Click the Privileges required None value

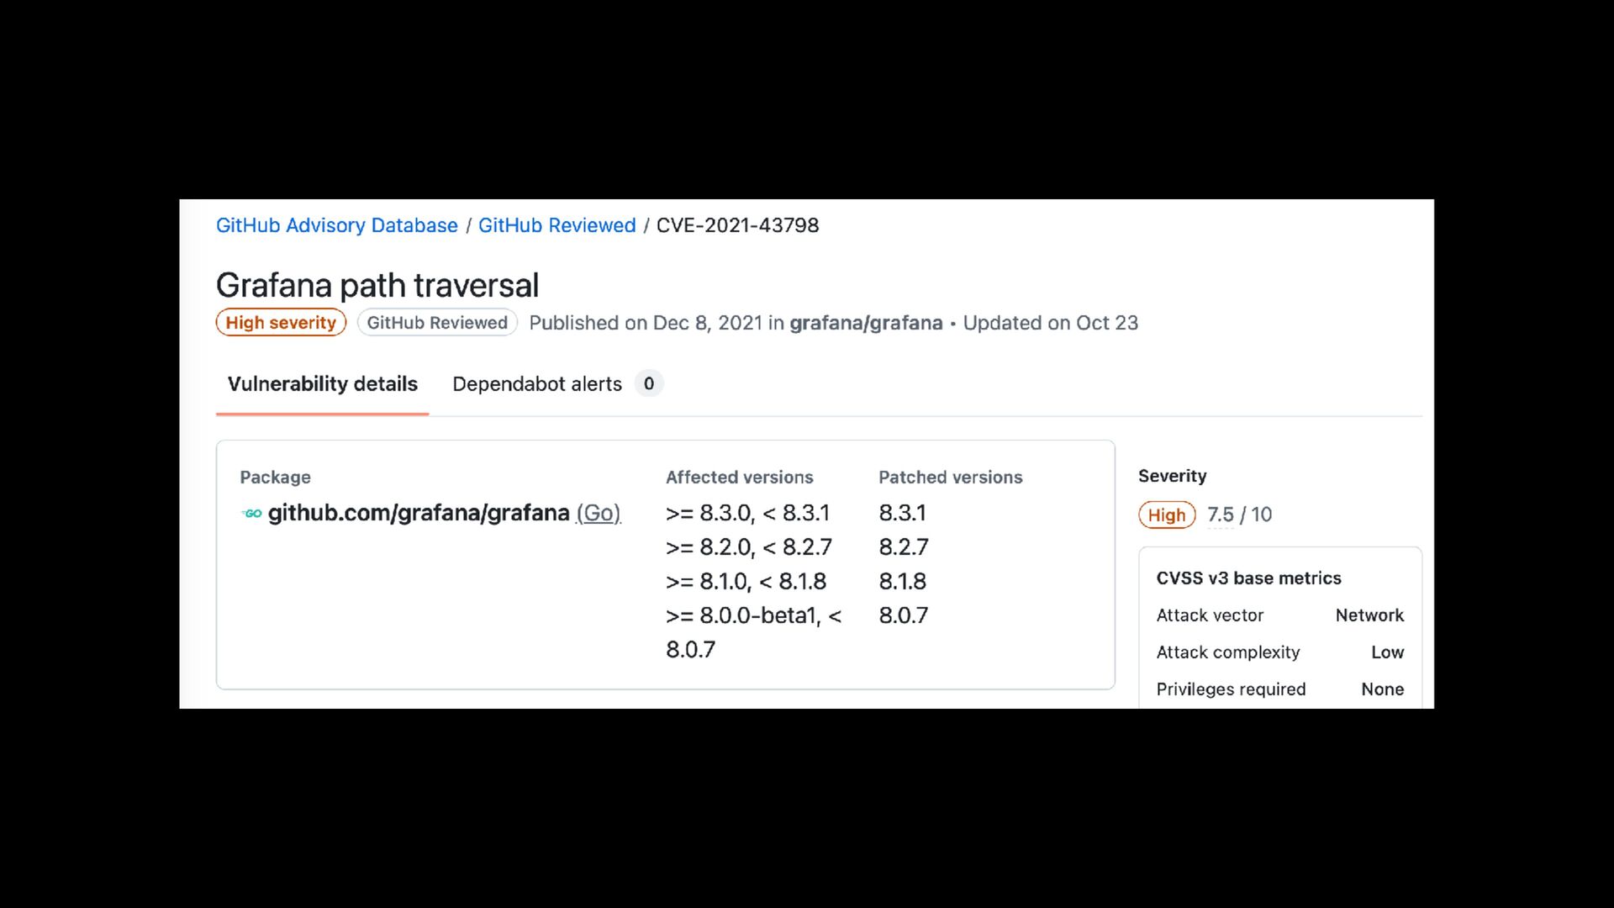(1382, 689)
